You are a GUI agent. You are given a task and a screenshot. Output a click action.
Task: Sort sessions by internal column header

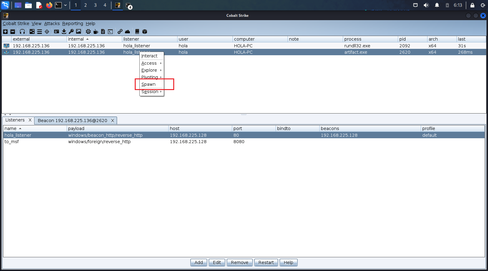point(94,39)
